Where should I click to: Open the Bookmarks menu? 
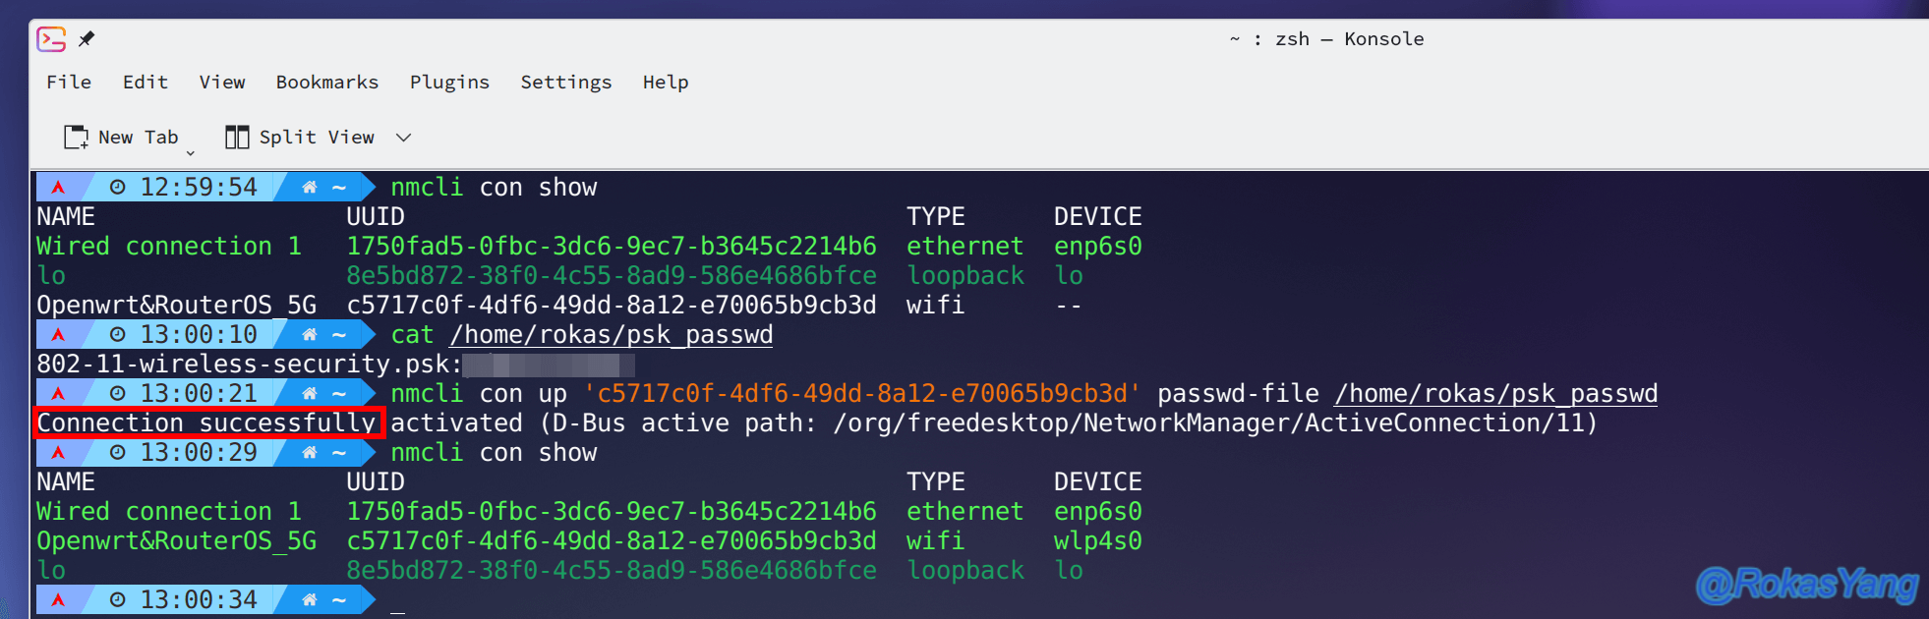click(x=327, y=83)
